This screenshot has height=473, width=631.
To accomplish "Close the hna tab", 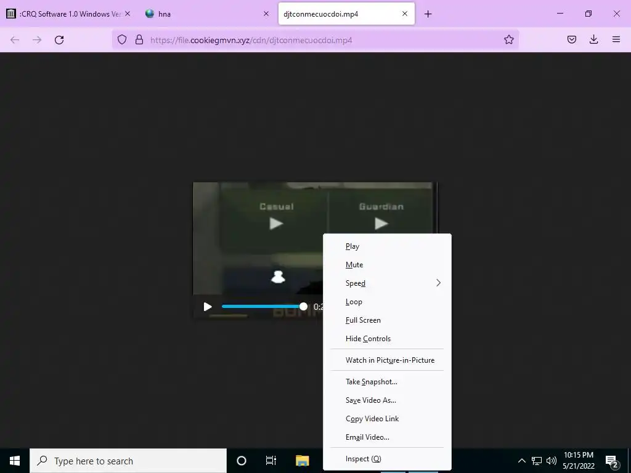I will pyautogui.click(x=266, y=14).
